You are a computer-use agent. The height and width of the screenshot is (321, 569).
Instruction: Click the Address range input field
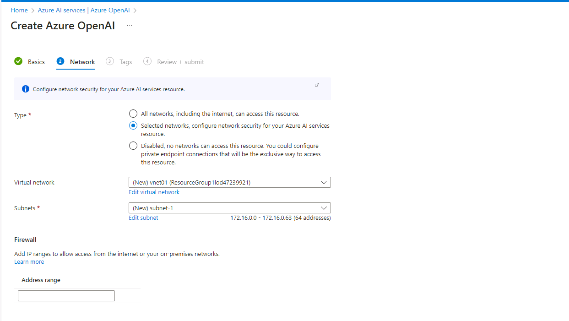coord(66,296)
